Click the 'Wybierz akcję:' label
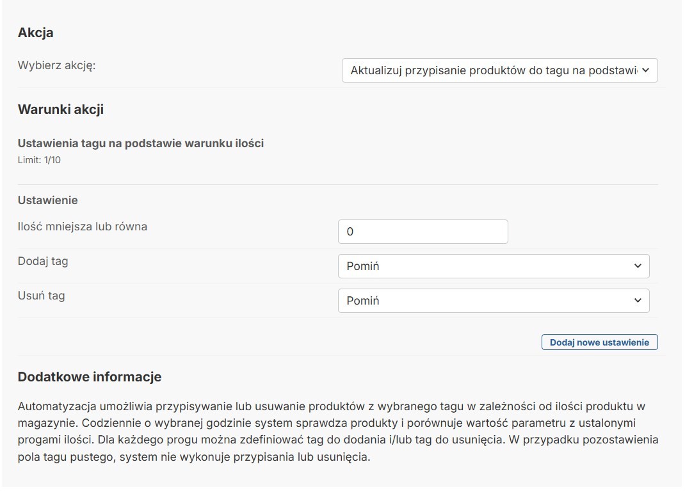The image size is (685, 494). tap(56, 65)
